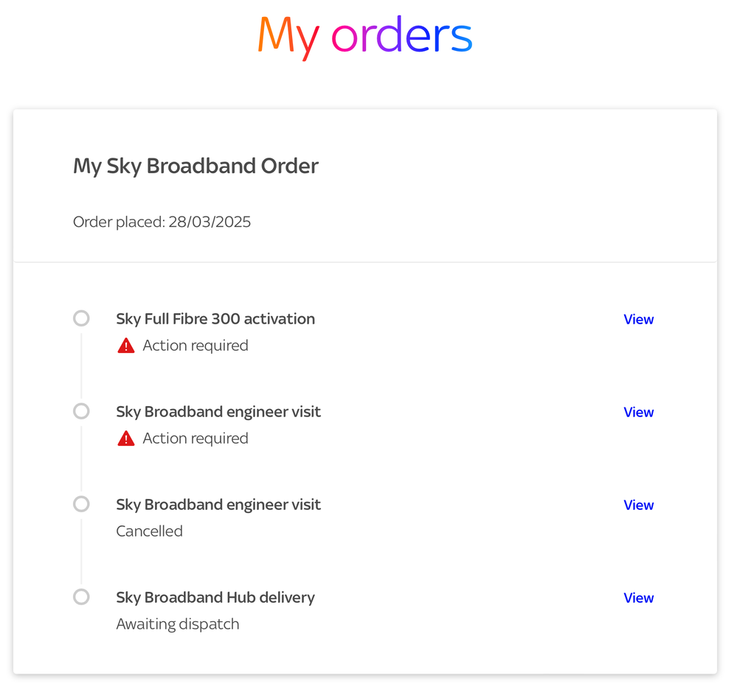Screen dimensions: 737x692
Task: Select the timeline circle beside Sky Broadband Hub delivery
Action: point(81,597)
